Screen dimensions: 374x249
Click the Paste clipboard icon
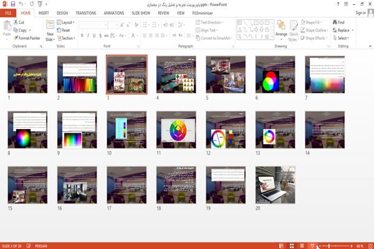tap(7, 26)
